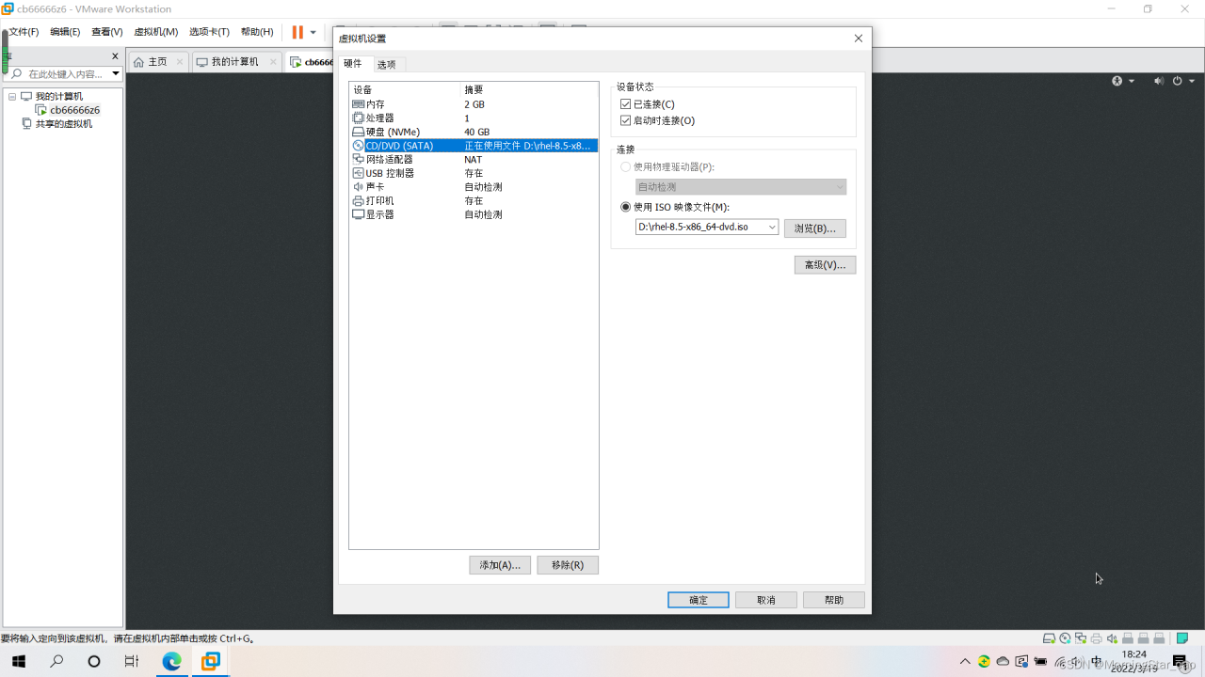Close the library sidebar panel
This screenshot has width=1205, height=677.
pos(116,56)
